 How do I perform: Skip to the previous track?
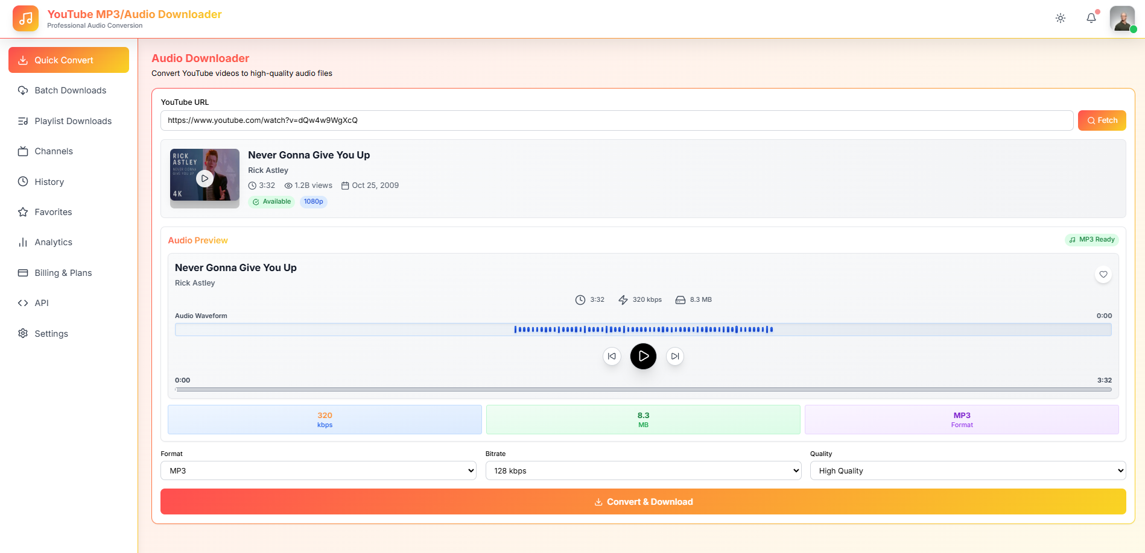pyautogui.click(x=612, y=356)
